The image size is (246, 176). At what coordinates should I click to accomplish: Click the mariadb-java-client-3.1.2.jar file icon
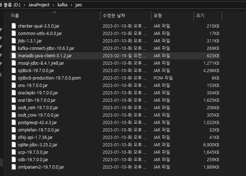tap(14, 55)
